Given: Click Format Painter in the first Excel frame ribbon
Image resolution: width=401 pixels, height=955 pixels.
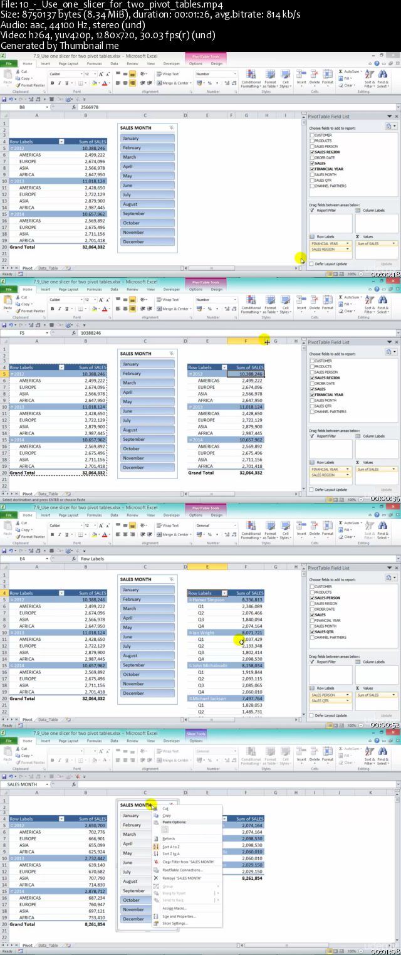Looking at the screenshot, I should tap(31, 85).
